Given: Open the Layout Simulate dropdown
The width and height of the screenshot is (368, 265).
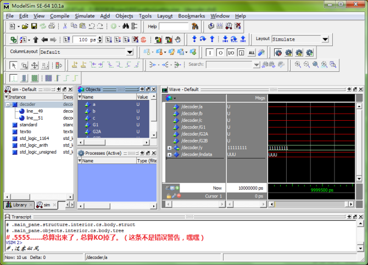Looking at the screenshot, I should point(325,39).
